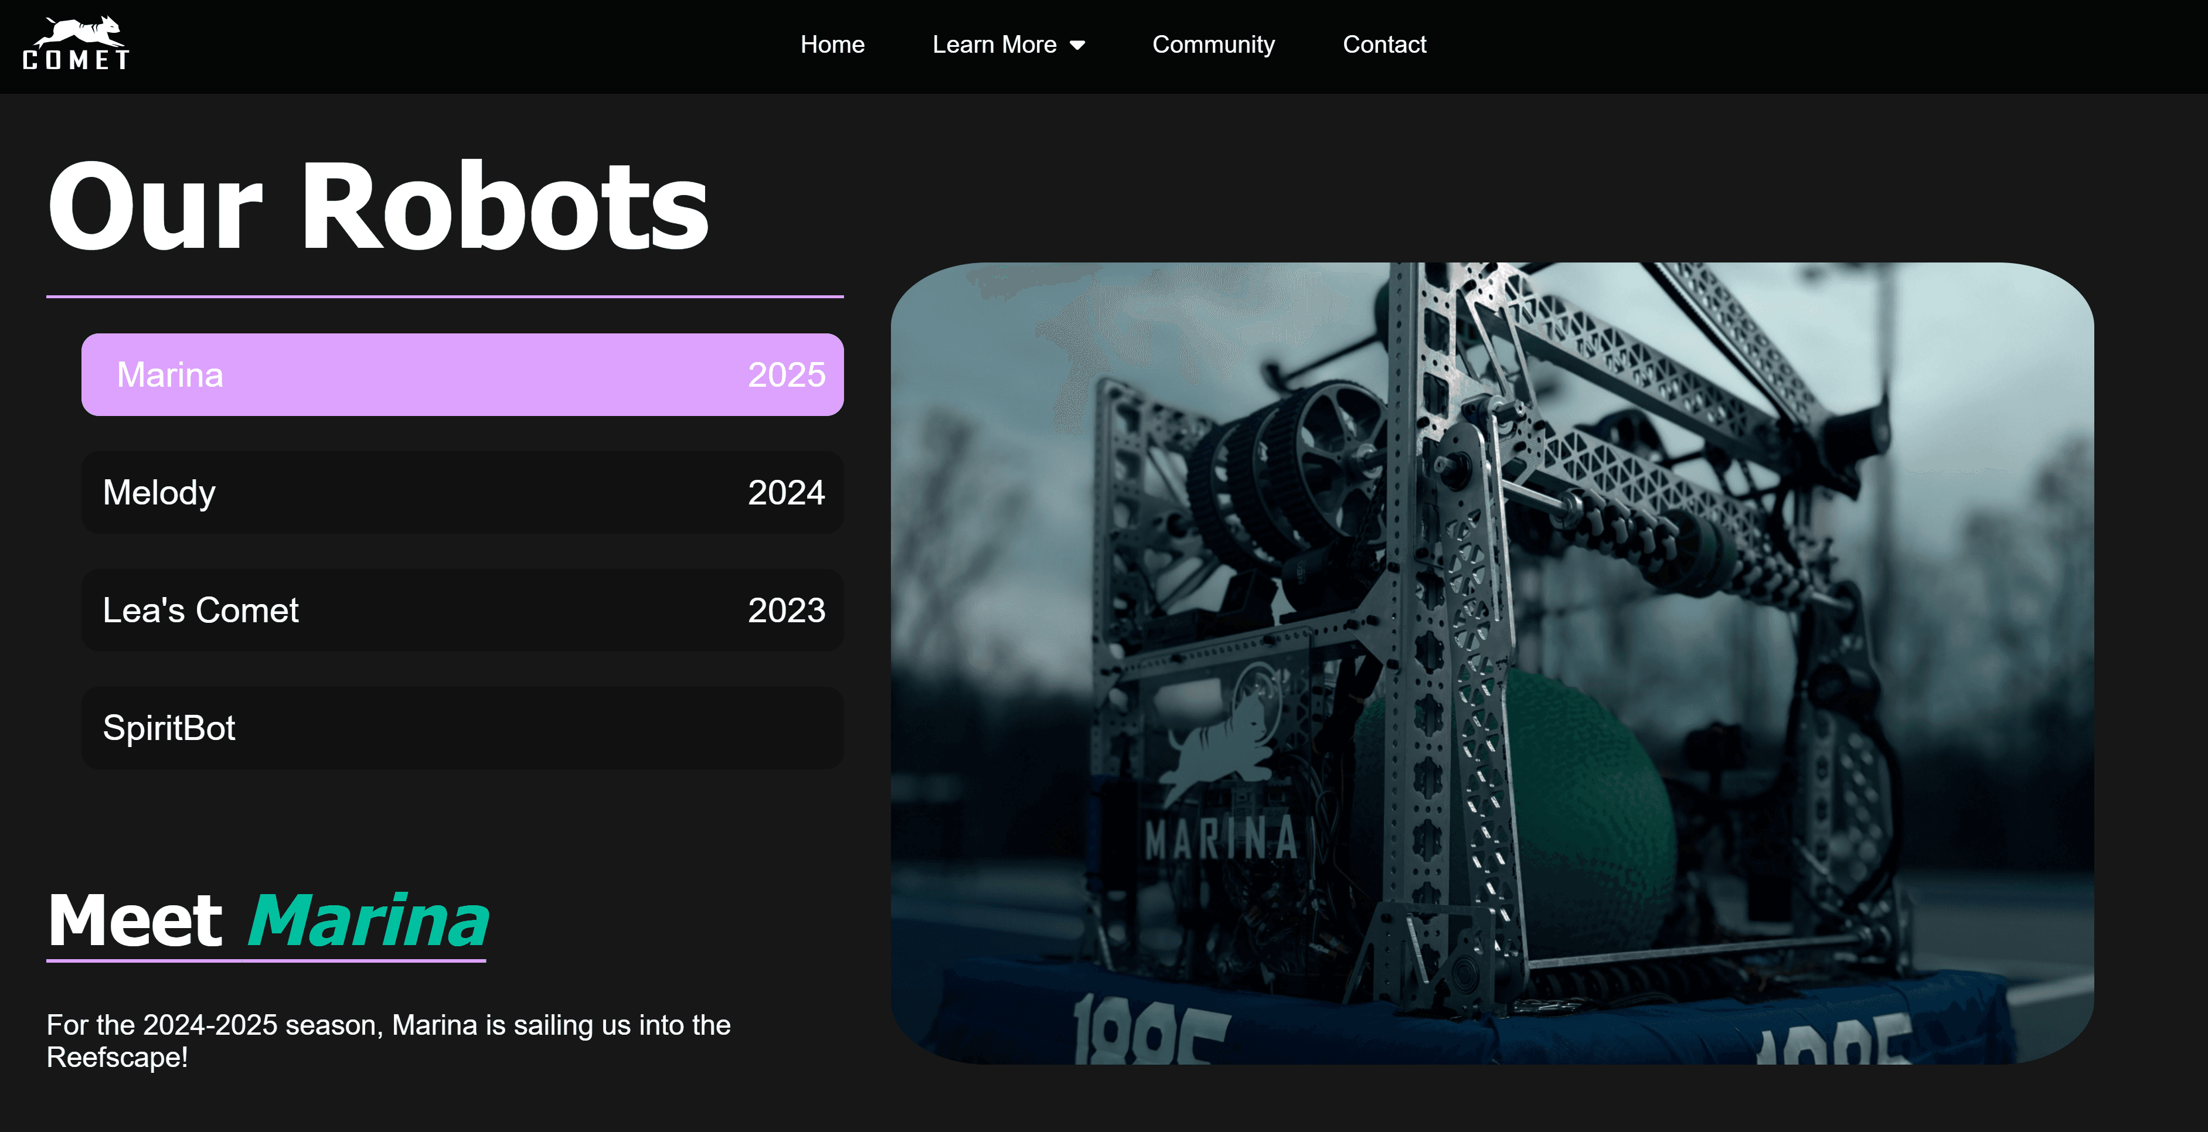Navigate to the Home page
2208x1132 pixels.
point(832,45)
